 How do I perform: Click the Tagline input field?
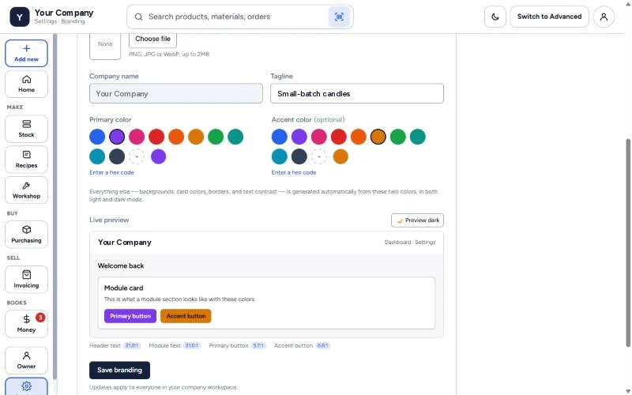357,93
